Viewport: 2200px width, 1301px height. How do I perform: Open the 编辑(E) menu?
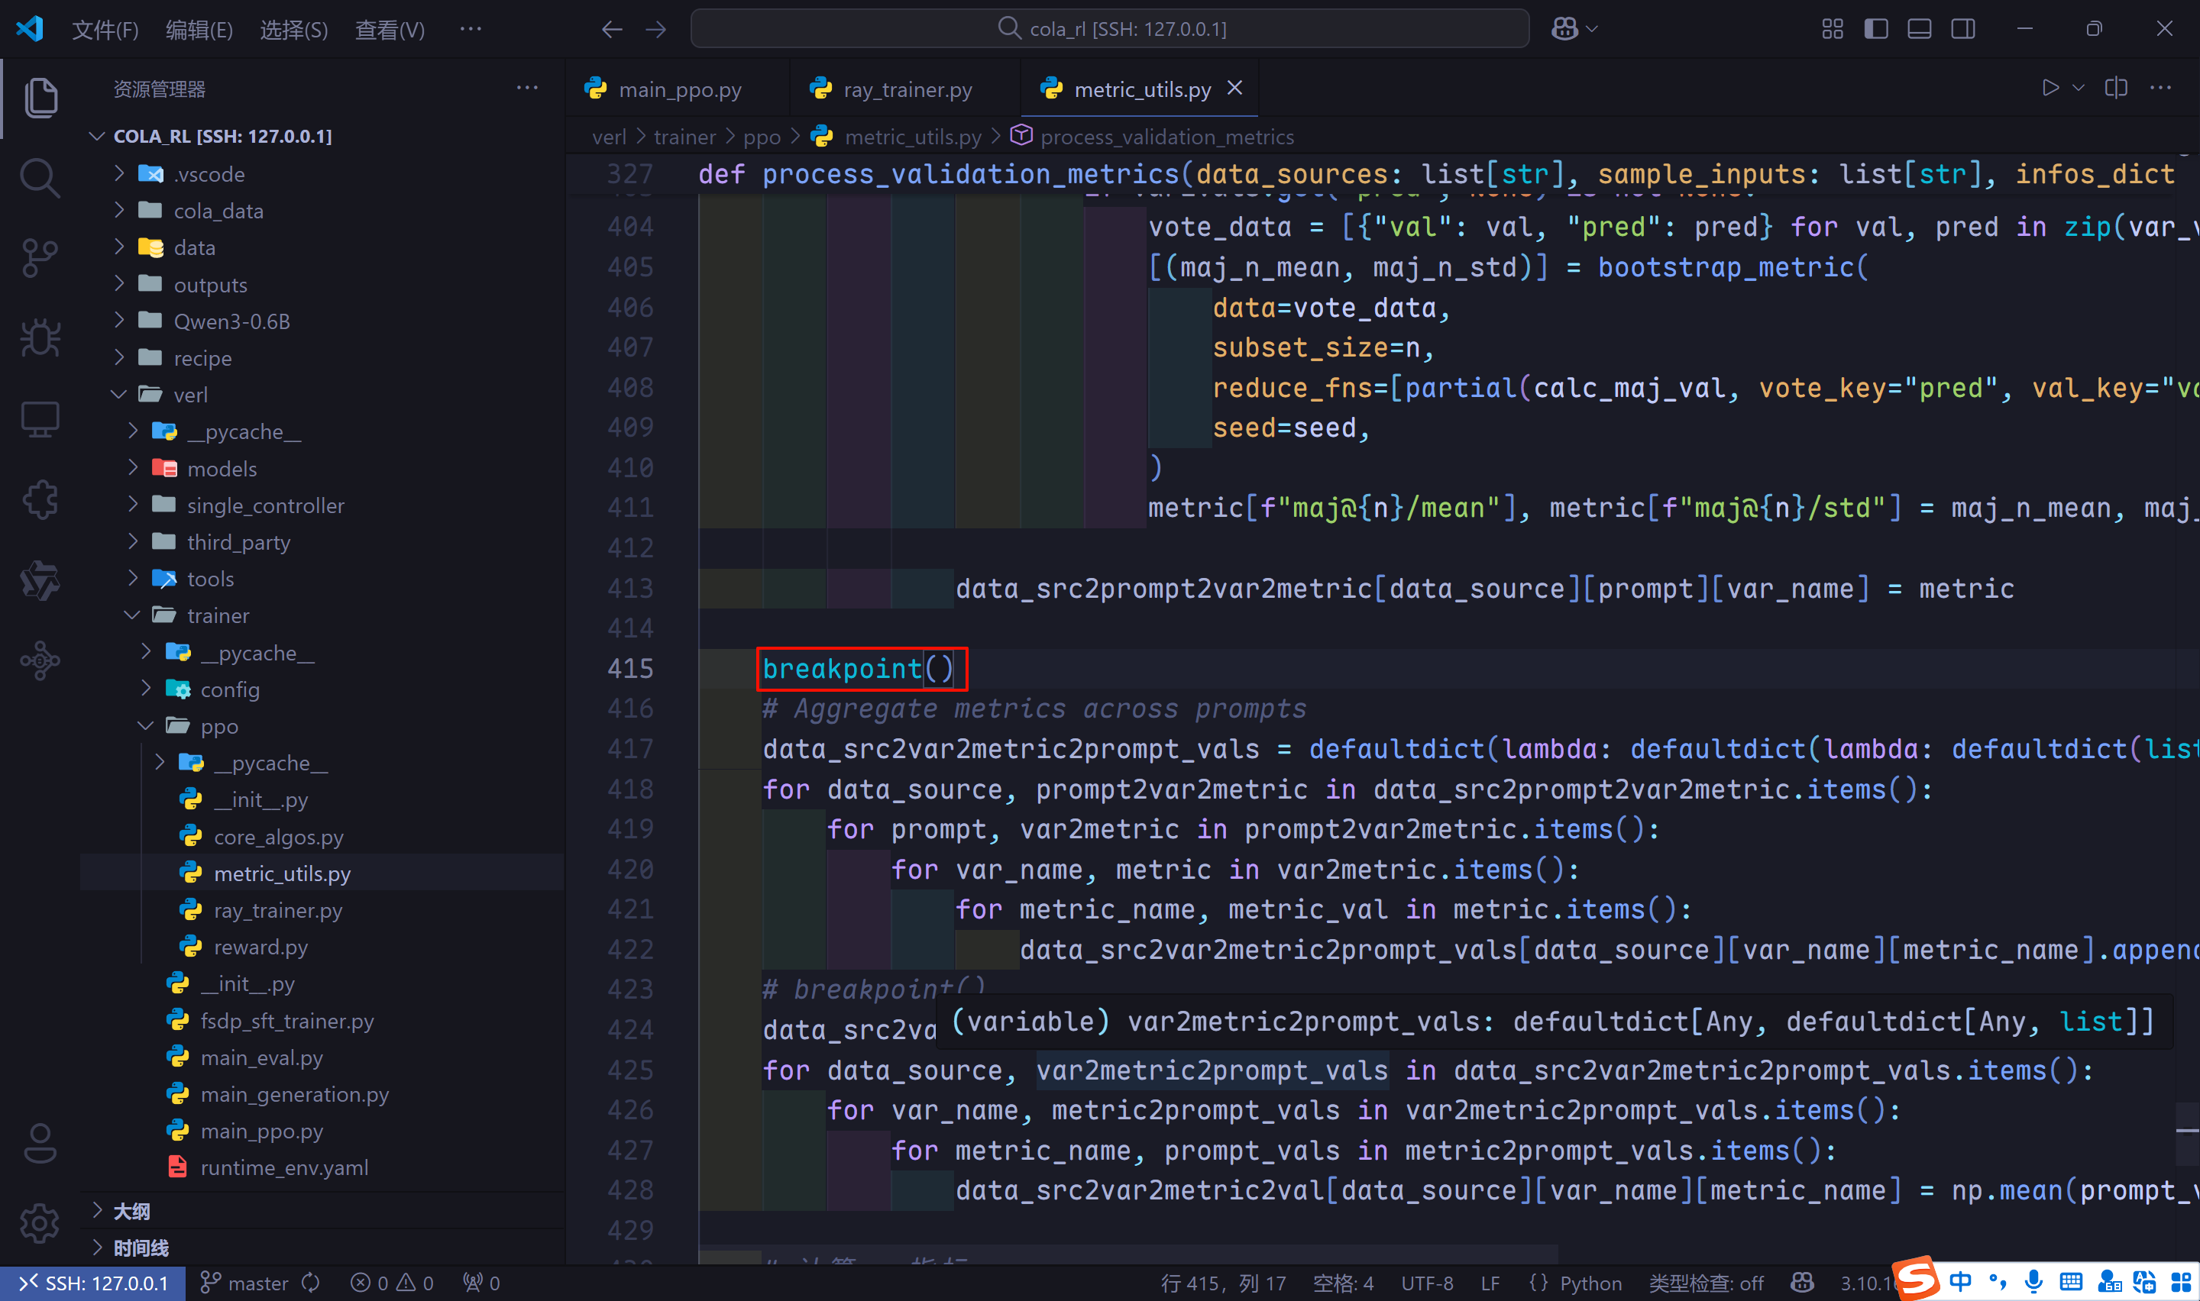pyautogui.click(x=199, y=30)
